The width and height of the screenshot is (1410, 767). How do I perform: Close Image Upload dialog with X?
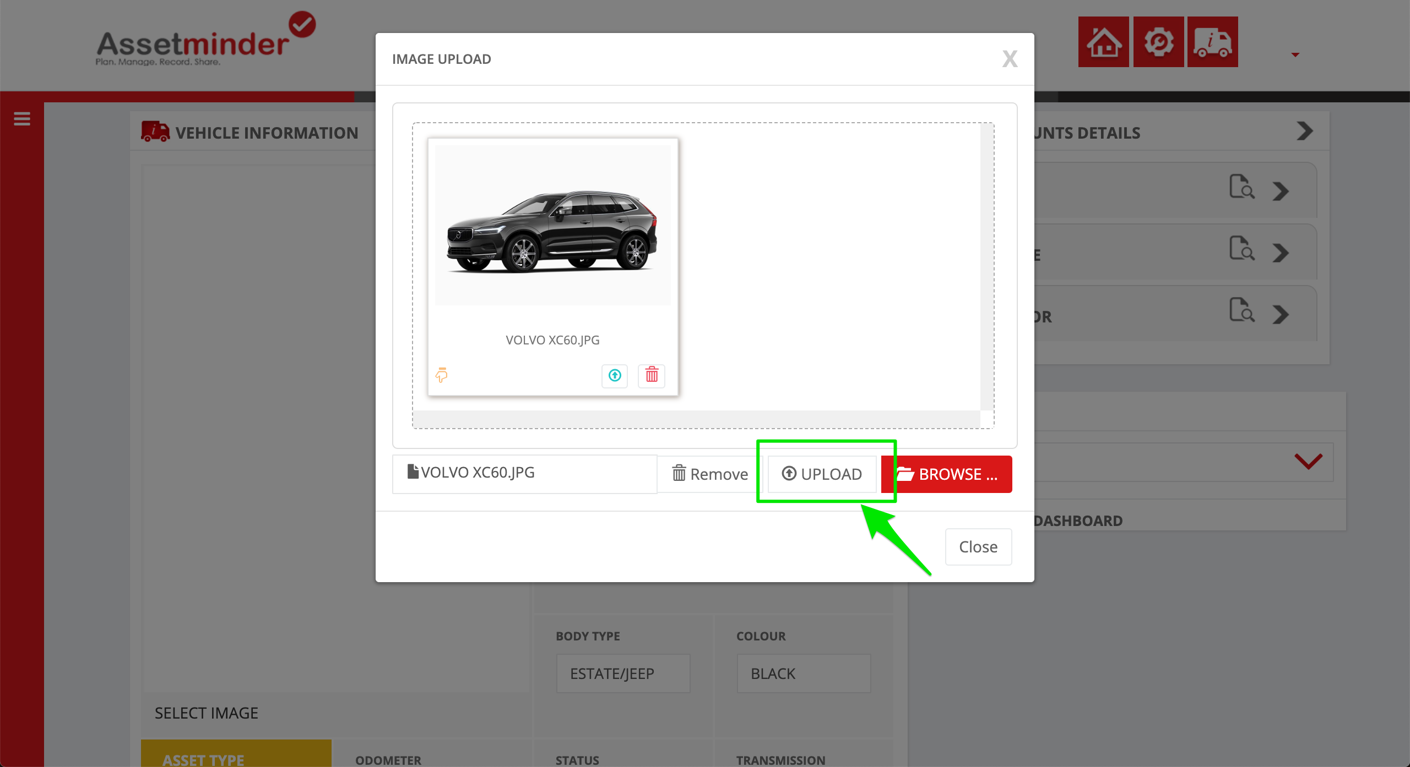pyautogui.click(x=1010, y=59)
